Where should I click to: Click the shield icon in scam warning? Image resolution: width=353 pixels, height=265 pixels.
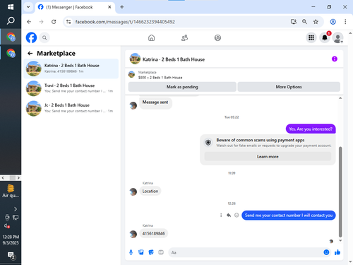click(x=208, y=143)
